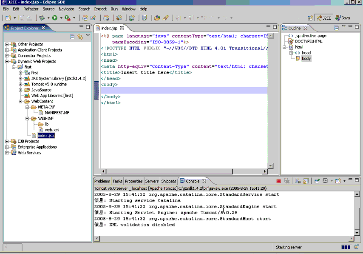Viewport: 363px width, 254px height.
Task: Click the blank highlighted line in editor
Action: [184, 91]
